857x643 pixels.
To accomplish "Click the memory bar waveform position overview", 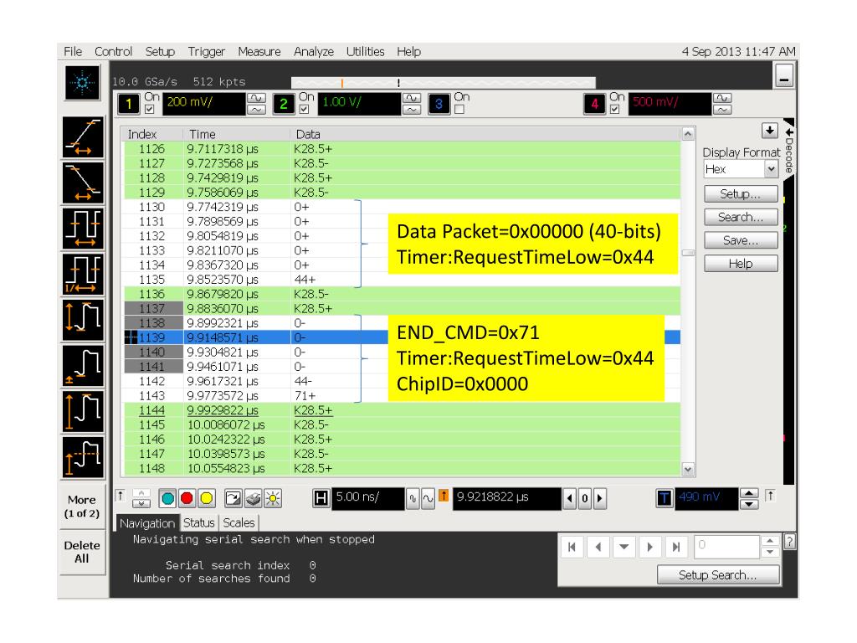I will coord(444,83).
